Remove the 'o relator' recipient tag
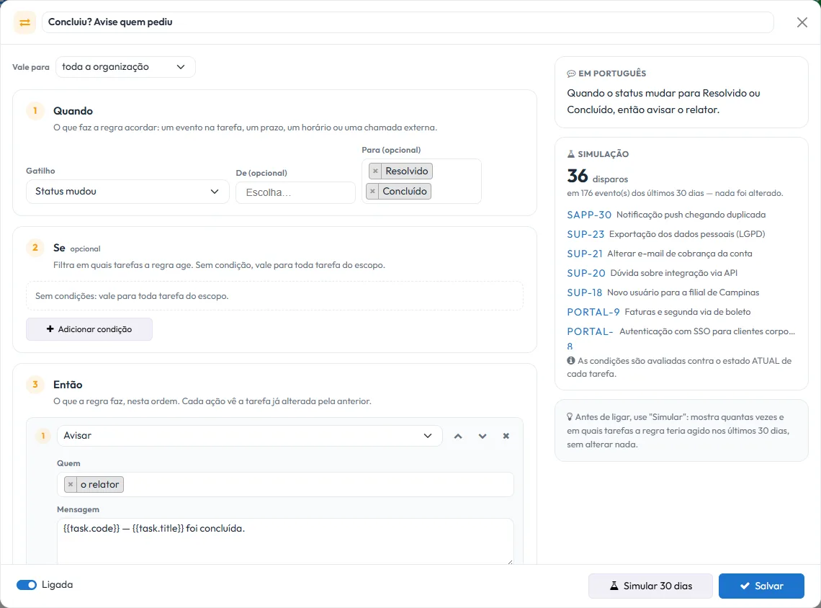The height and width of the screenshot is (608, 821). [71, 484]
